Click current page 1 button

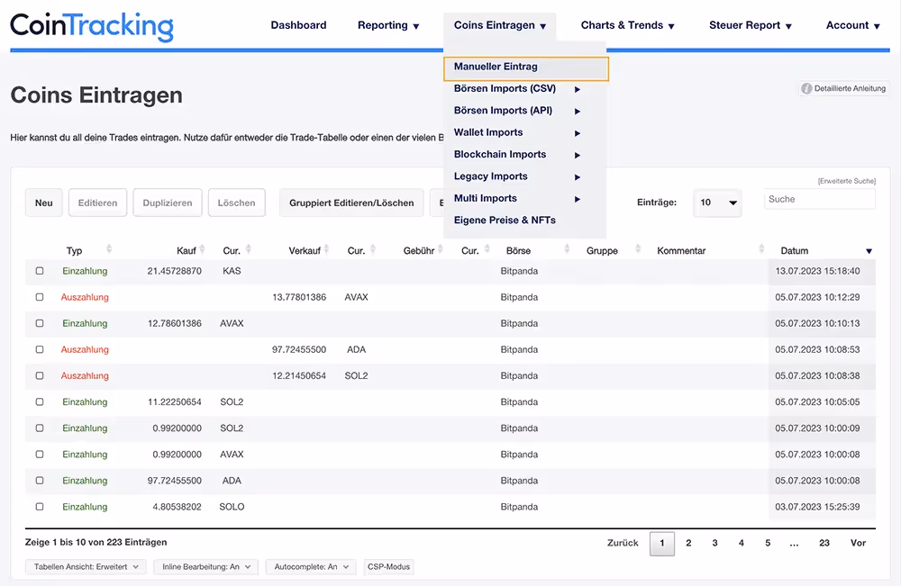coord(662,544)
